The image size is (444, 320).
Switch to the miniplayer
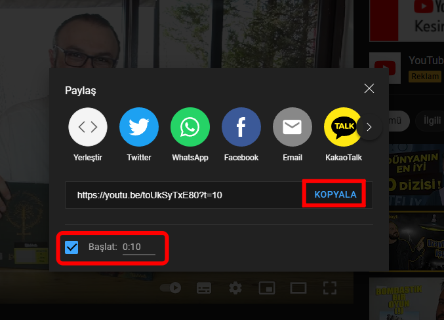[x=266, y=288]
